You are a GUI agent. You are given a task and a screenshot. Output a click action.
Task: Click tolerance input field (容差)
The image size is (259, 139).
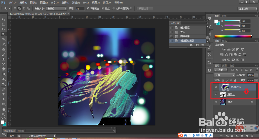tap(80, 9)
